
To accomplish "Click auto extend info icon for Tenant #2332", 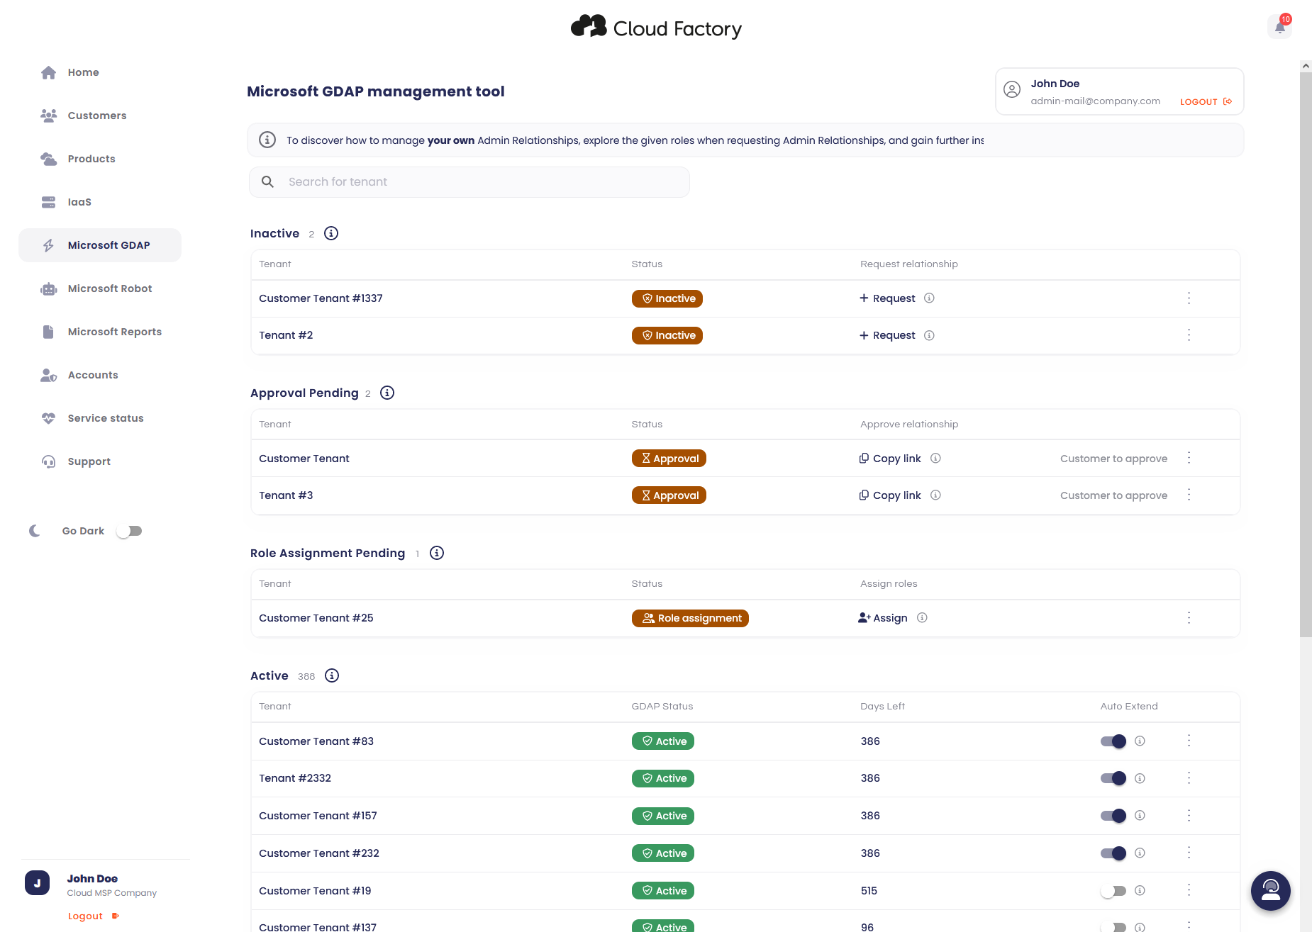I will click(1140, 778).
